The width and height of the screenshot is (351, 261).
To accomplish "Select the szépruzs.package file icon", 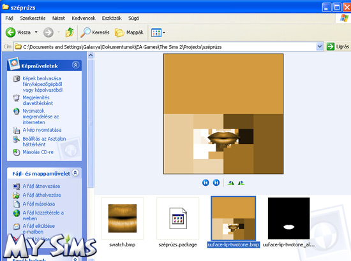I will 178,218.
